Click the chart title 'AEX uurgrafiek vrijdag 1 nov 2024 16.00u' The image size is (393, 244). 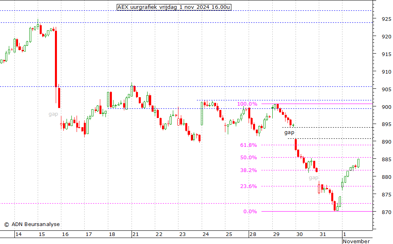point(174,7)
